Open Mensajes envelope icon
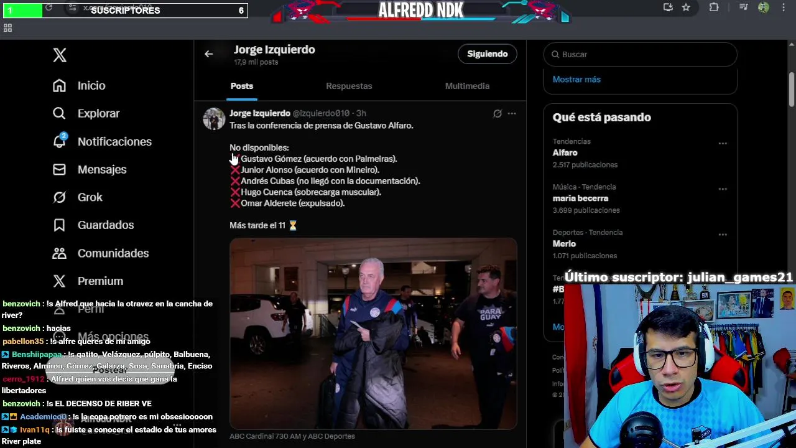 [x=59, y=169]
